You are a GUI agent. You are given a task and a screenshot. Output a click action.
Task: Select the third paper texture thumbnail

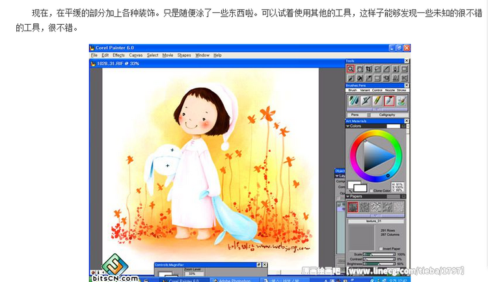click(x=375, y=207)
